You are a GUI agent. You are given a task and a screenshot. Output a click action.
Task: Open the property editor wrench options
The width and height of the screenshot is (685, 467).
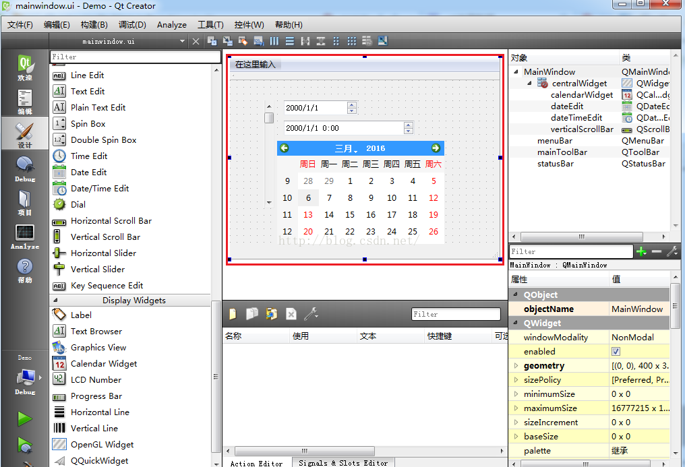(672, 251)
